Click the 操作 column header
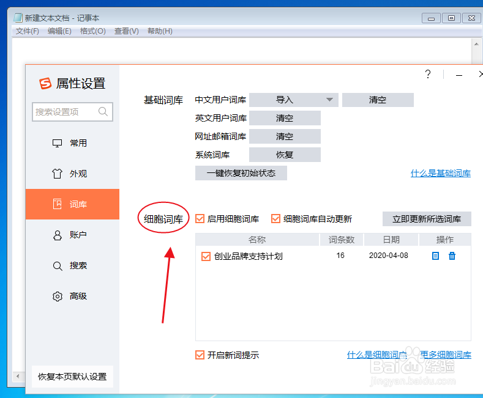483x398 pixels. click(x=445, y=239)
